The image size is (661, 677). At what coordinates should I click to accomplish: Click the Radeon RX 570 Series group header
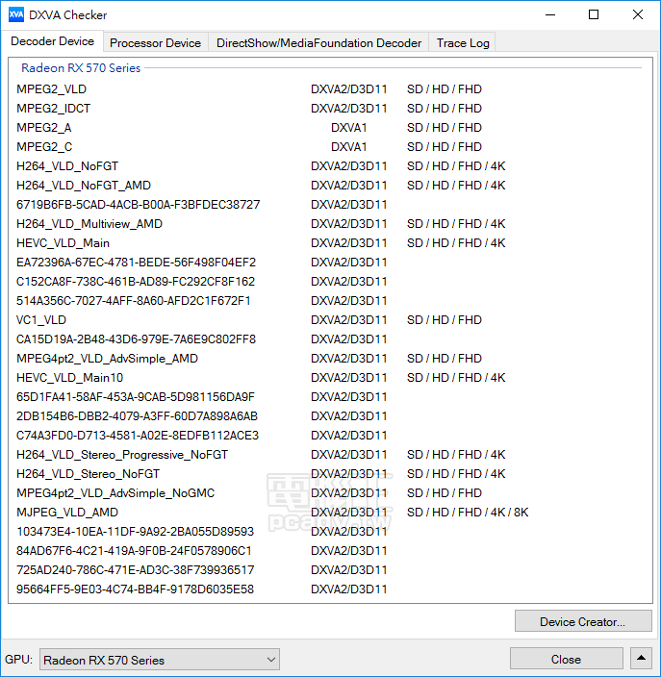tap(81, 68)
